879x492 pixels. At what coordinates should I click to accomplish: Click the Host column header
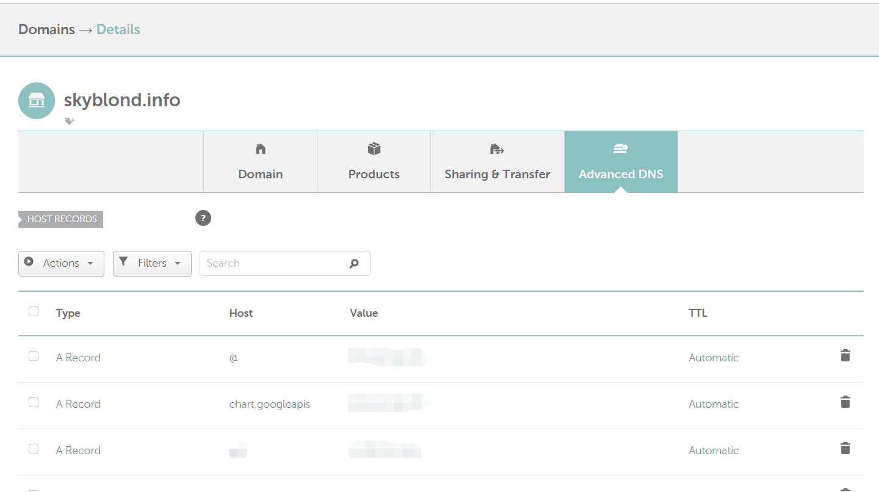coord(241,313)
